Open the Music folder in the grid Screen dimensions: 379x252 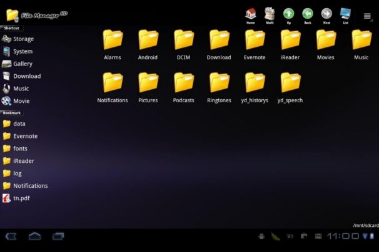[361, 45]
